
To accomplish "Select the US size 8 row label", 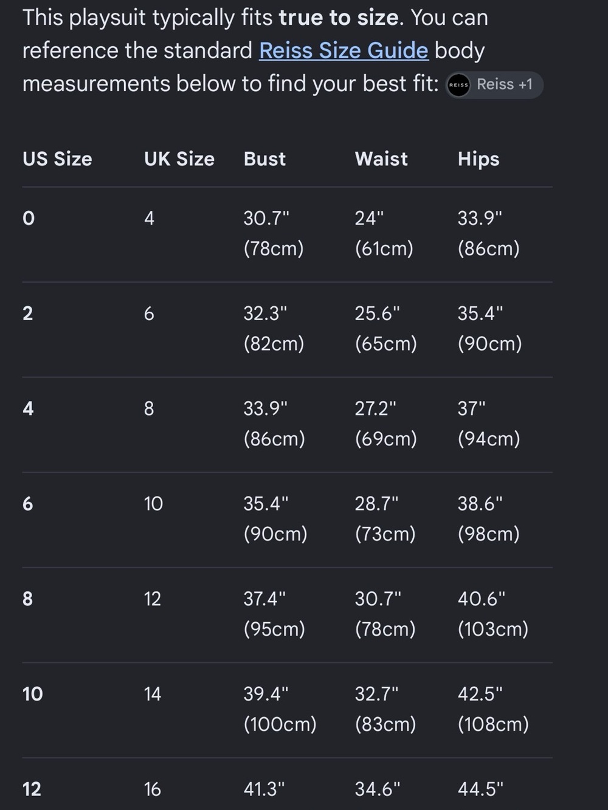I will click(x=28, y=599).
